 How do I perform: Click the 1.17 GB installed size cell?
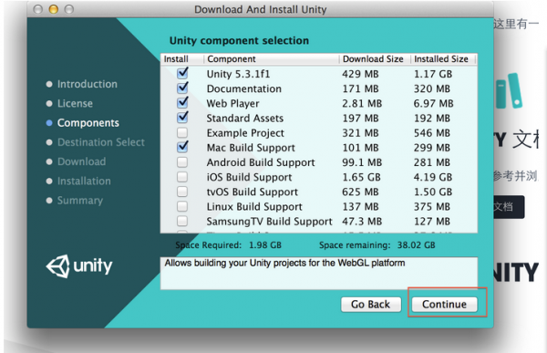pos(433,74)
